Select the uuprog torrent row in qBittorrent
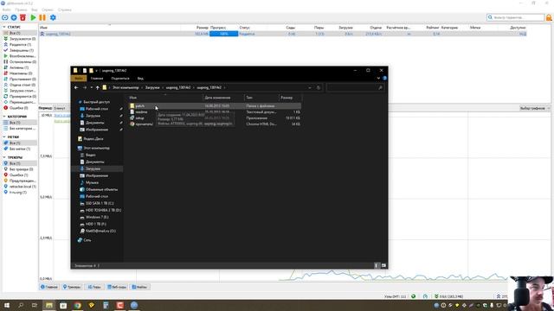 pyautogui.click(x=283, y=34)
